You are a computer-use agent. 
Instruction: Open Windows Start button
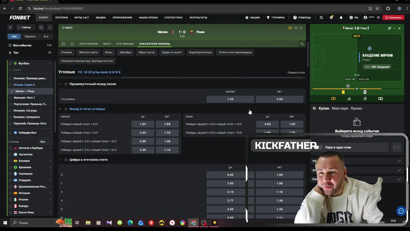5,223
